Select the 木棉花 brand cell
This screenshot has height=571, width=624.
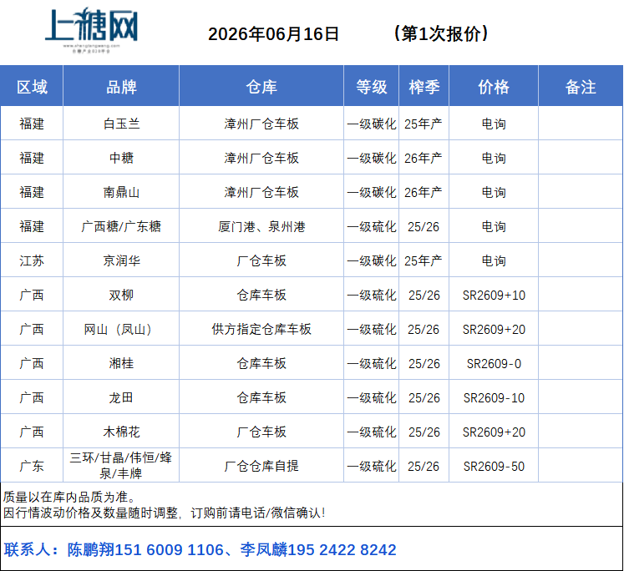point(121,432)
